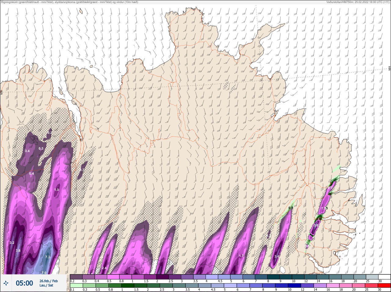Click the 7.0 precipitation value on the map
Viewport: 391px width, 292px height.
[44, 272]
